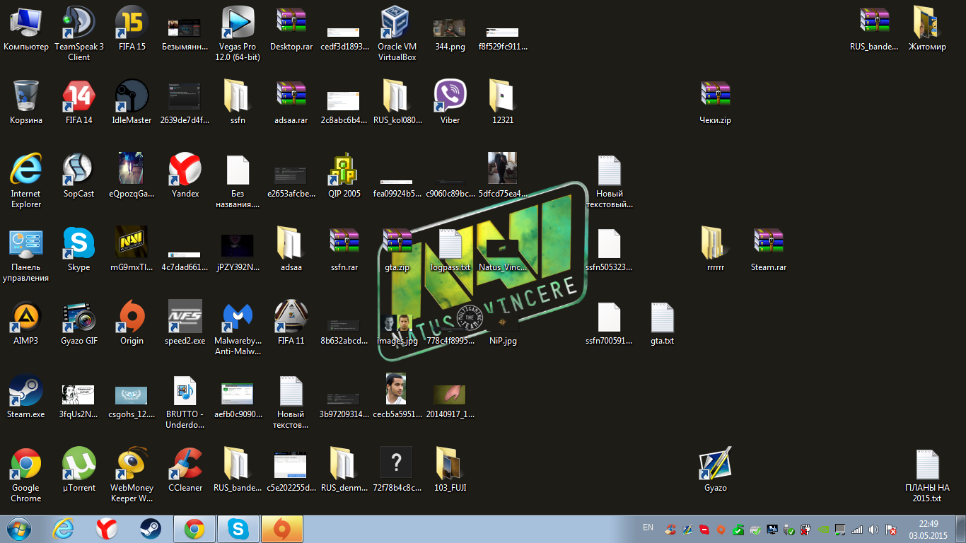
Task: Select the Origin shortcut on the desktop
Action: [x=132, y=322]
